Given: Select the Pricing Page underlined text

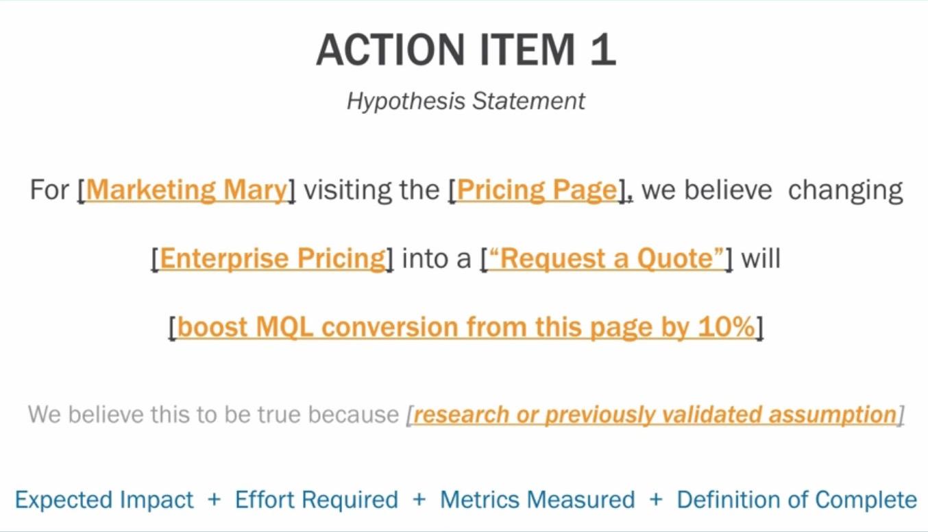Looking at the screenshot, I should coord(537,190).
